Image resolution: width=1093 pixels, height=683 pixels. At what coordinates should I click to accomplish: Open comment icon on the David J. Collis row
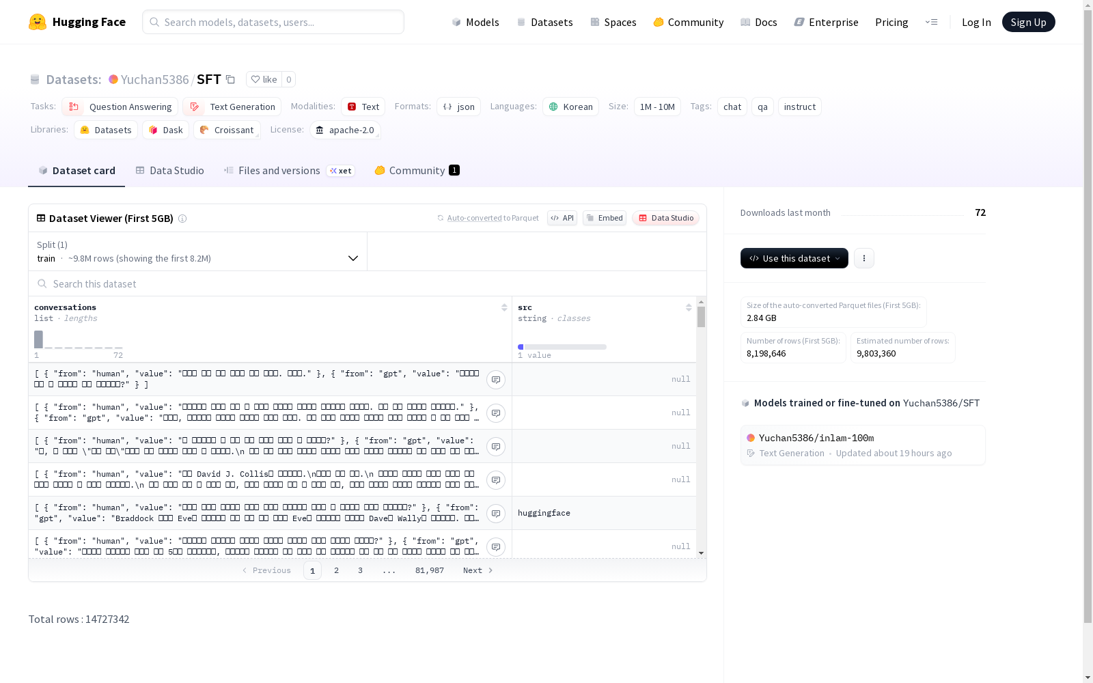496,480
